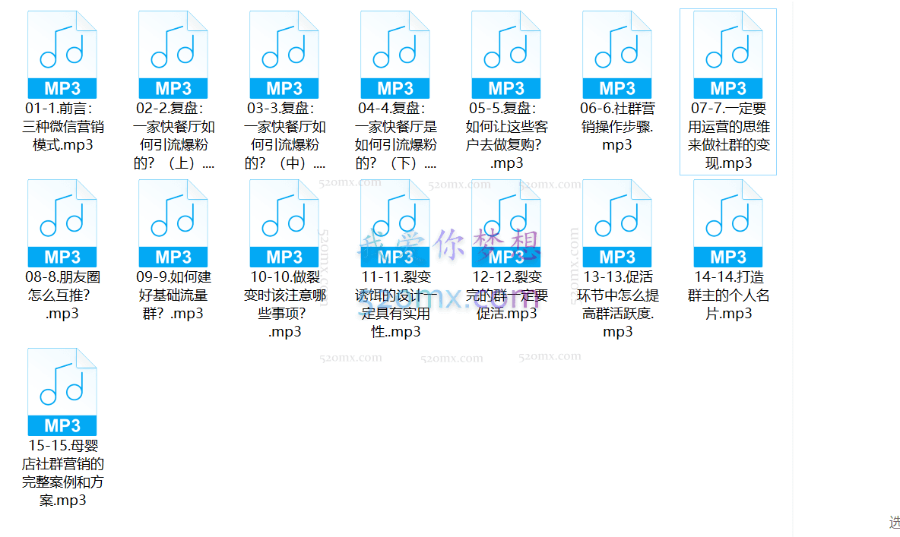Click the 14-14.打造群主的个人名片 MP3 icon
This screenshot has height=537, width=900.
(x=728, y=223)
